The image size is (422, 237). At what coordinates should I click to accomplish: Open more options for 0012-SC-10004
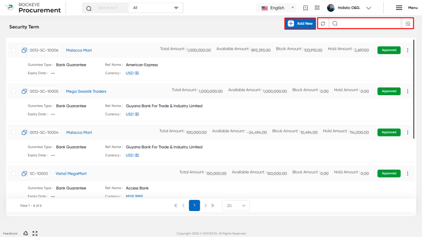pos(408,132)
